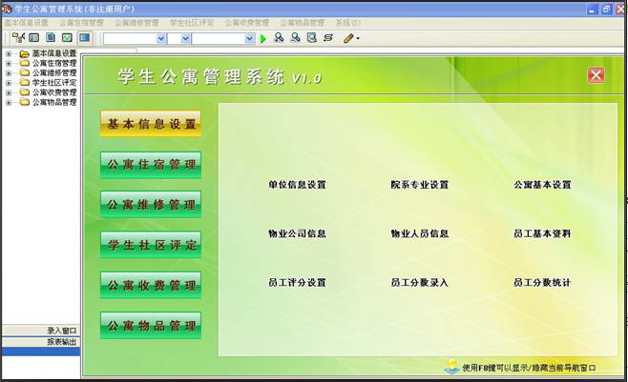Click the strikethrough S toolbar icon
This screenshot has height=382, width=628.
click(x=327, y=38)
